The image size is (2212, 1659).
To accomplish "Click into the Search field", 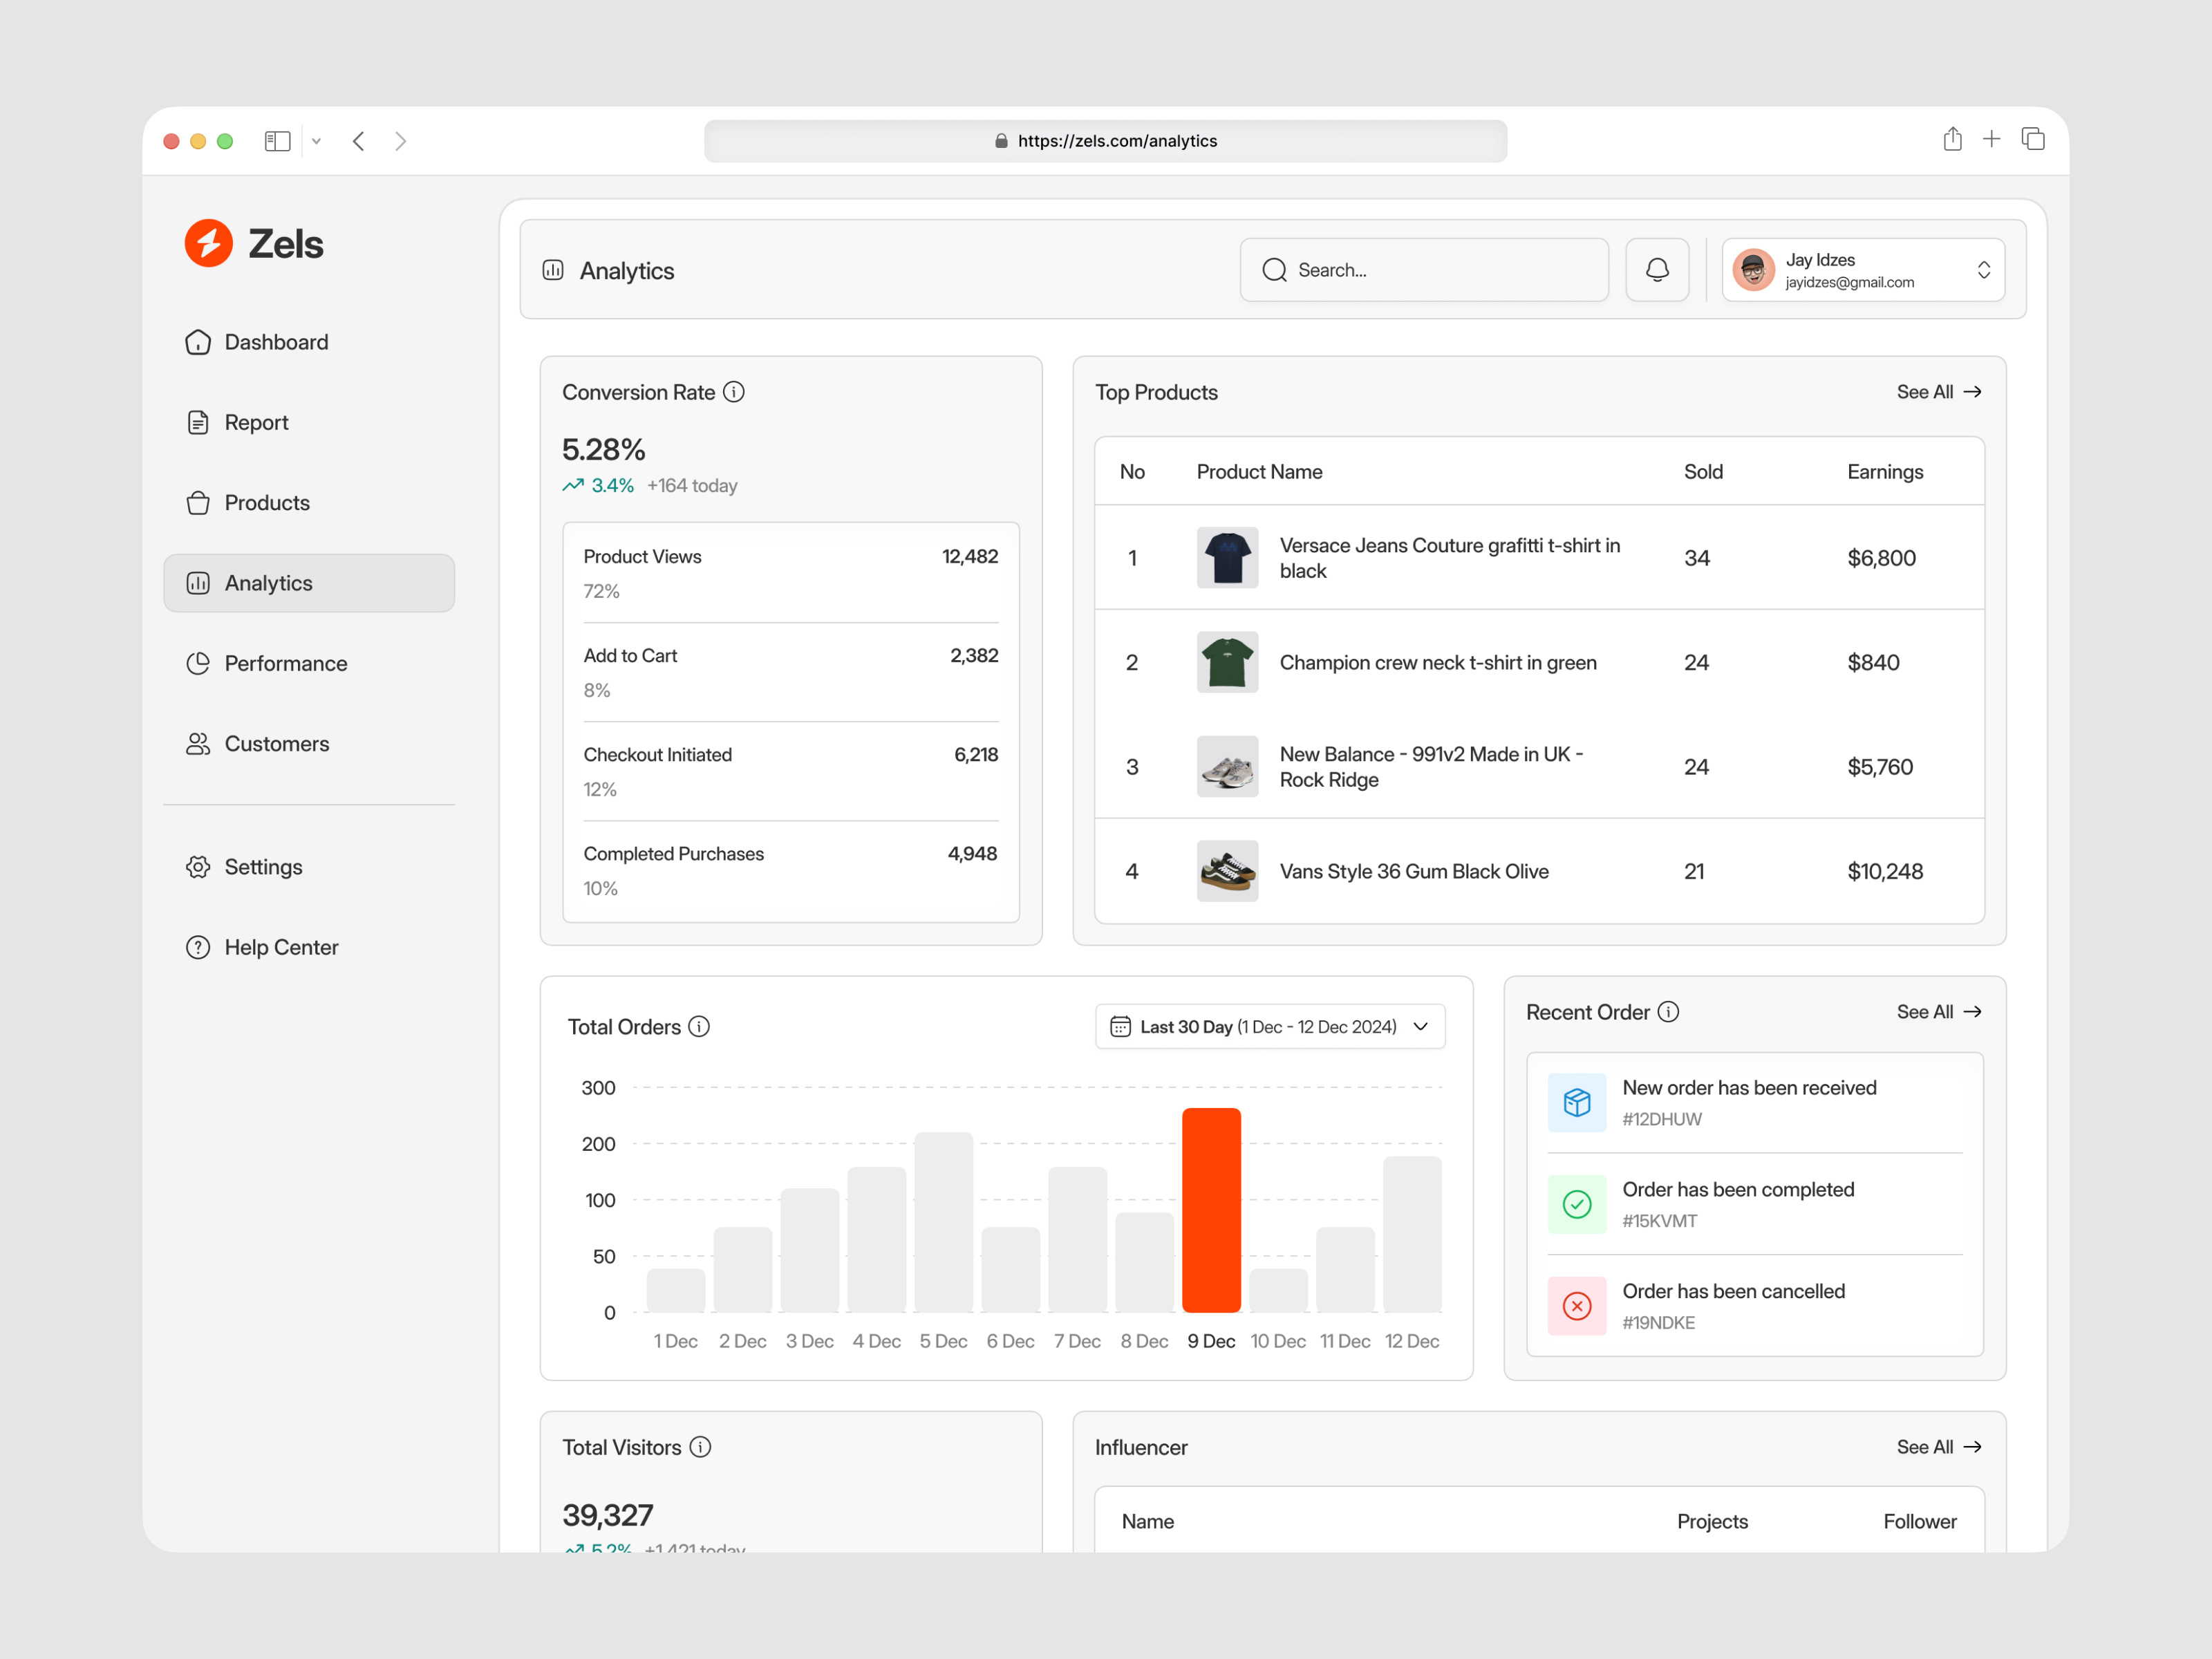I will pos(1424,269).
